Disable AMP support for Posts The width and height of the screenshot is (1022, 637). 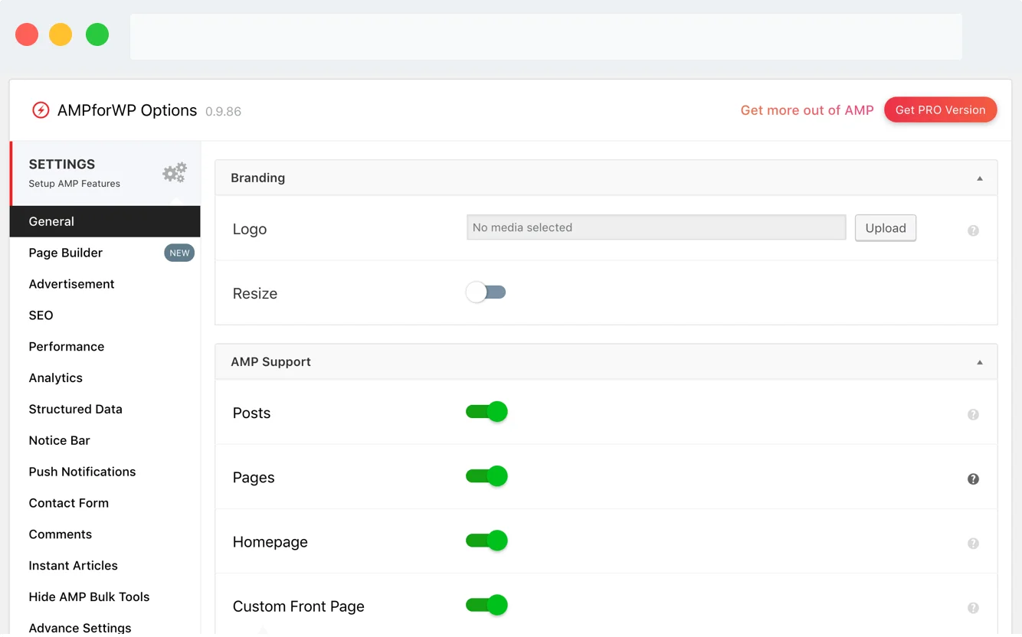(486, 411)
